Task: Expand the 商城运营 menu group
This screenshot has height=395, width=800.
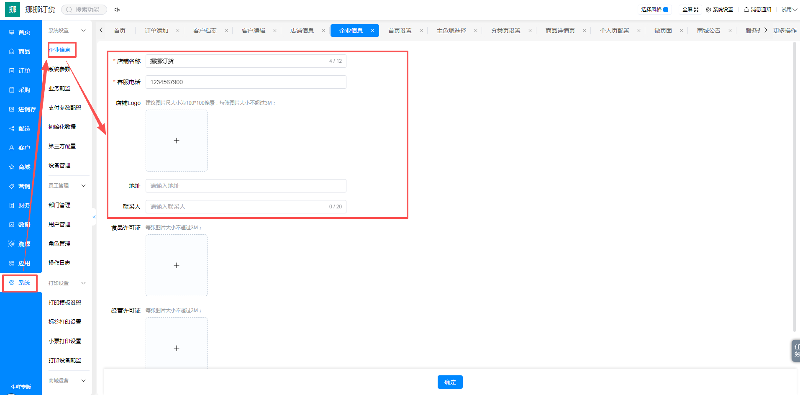Action: coord(83,381)
